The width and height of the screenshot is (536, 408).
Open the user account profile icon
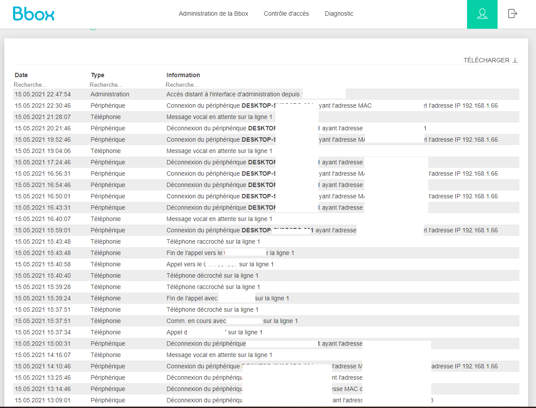coord(482,14)
